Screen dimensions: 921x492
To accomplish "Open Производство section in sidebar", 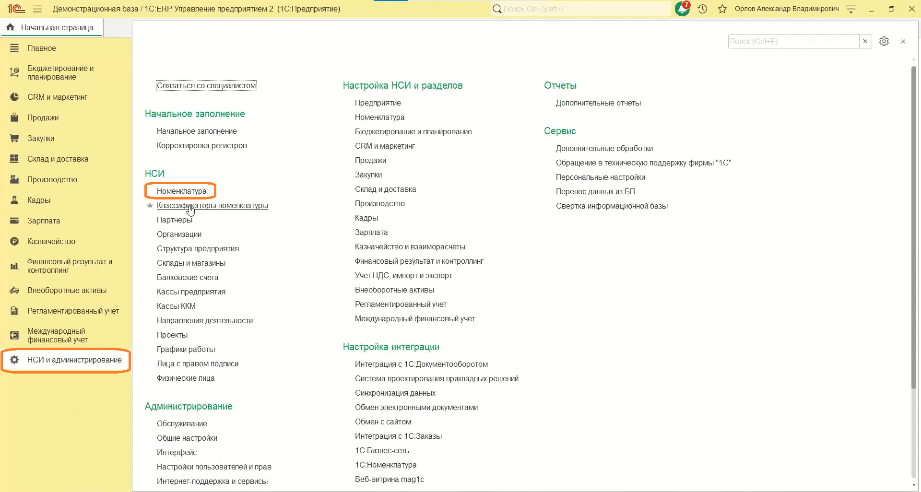I will point(52,179).
